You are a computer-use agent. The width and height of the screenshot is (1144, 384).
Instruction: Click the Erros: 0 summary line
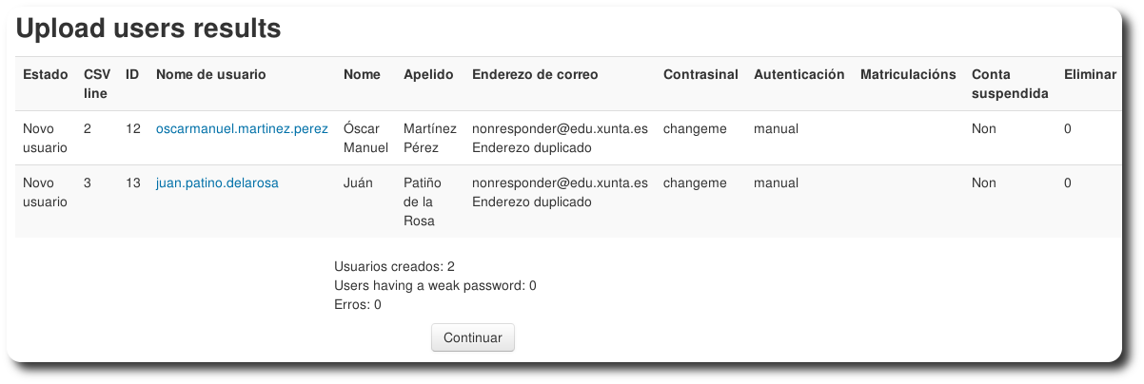[x=358, y=304]
